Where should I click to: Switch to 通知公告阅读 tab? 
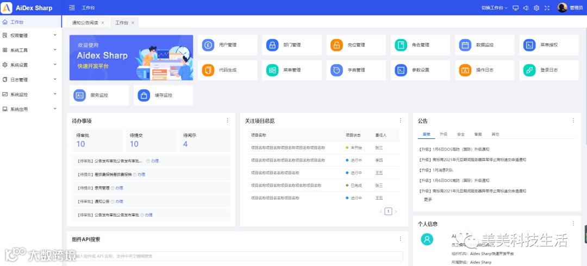(x=85, y=23)
